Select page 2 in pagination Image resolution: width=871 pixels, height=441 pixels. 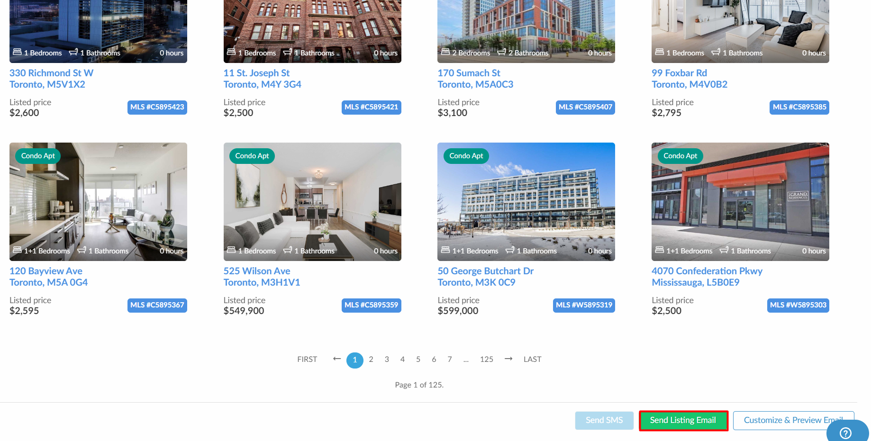point(371,360)
